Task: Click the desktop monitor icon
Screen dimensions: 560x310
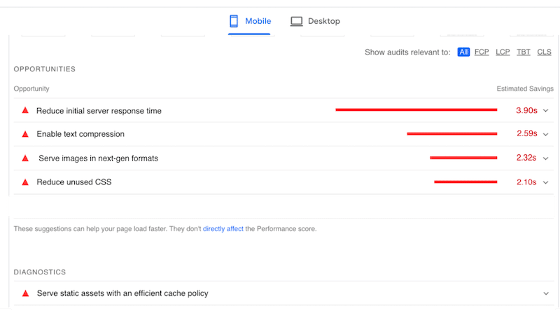Action: pyautogui.click(x=296, y=22)
